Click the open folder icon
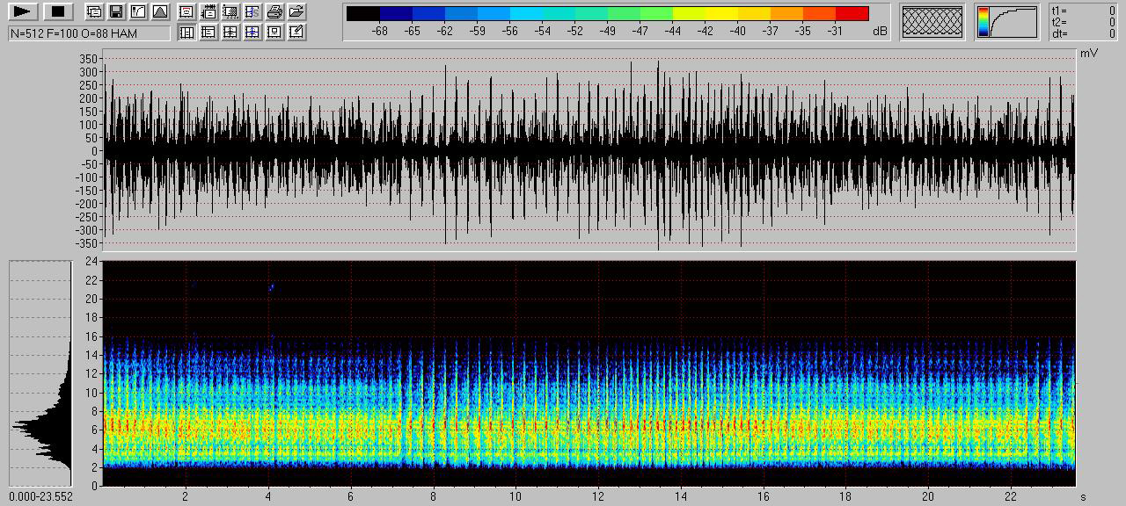This screenshot has height=506, width=1126. pos(296,11)
